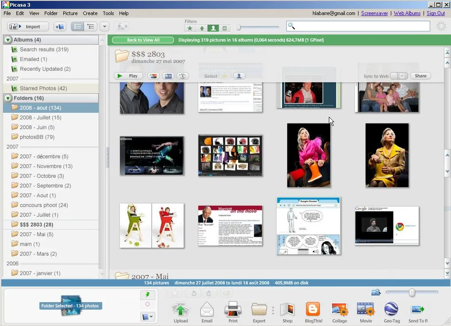The height and width of the screenshot is (326, 451).
Task: Click the BlogThis! icon
Action: click(313, 312)
